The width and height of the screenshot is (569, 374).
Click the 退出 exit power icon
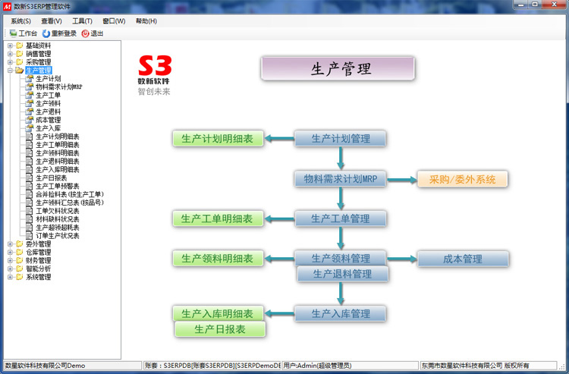coord(85,33)
